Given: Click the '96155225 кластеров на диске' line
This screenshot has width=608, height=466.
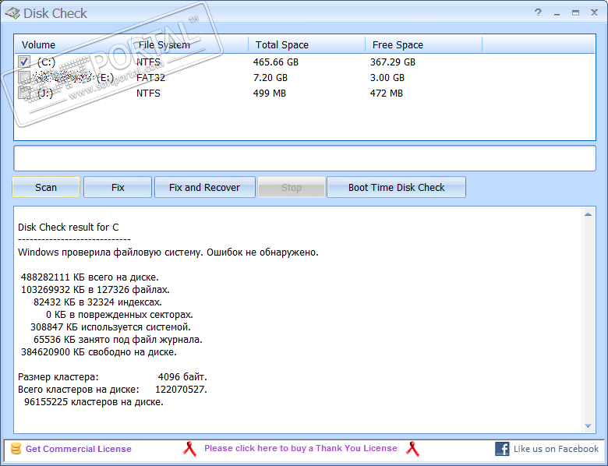Looking at the screenshot, I should (x=94, y=401).
